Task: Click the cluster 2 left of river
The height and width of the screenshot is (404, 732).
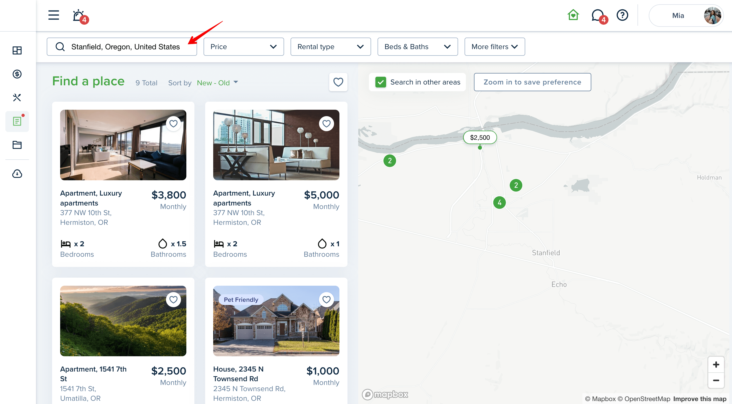Action: coord(390,161)
